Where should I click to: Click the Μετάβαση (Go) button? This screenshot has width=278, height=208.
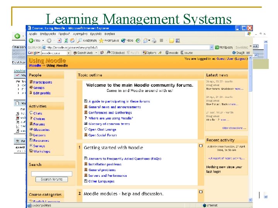pyautogui.click(x=224, y=47)
